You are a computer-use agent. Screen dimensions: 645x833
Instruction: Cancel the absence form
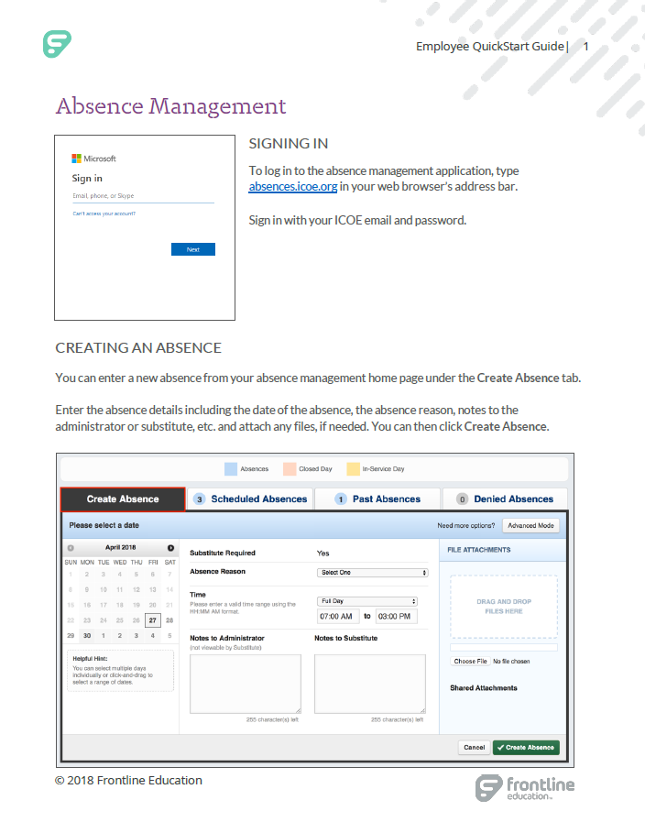click(x=474, y=748)
